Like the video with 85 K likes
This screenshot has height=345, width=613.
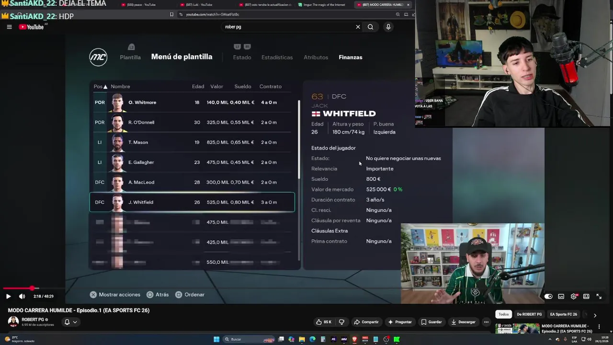click(324, 322)
